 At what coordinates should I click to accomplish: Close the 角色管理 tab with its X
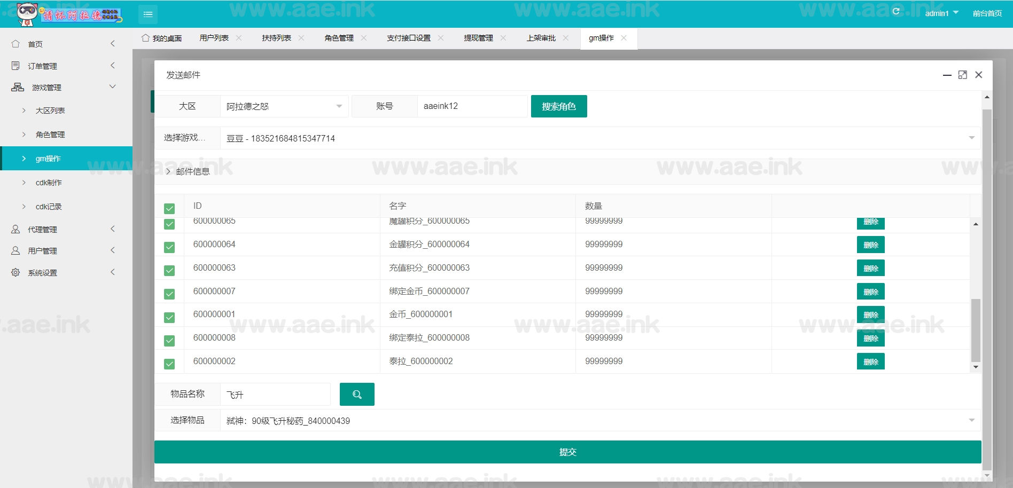point(364,38)
